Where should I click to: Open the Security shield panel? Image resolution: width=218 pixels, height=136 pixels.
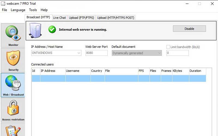(13, 60)
